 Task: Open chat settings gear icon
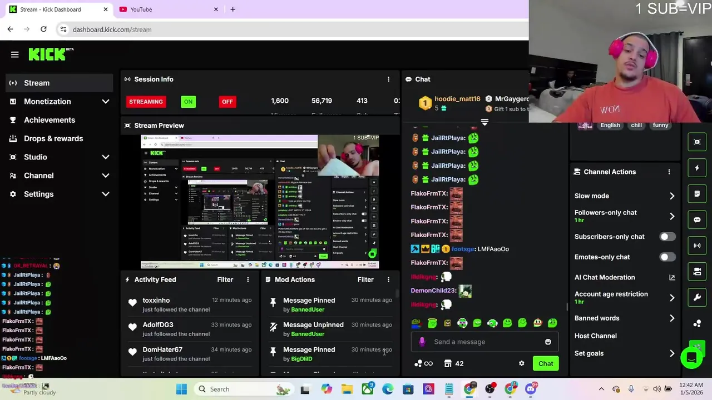pyautogui.click(x=521, y=363)
